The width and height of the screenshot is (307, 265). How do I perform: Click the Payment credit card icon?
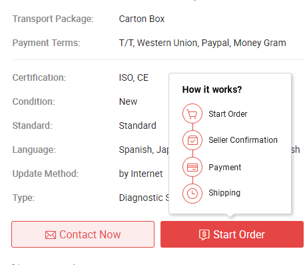[x=192, y=167]
